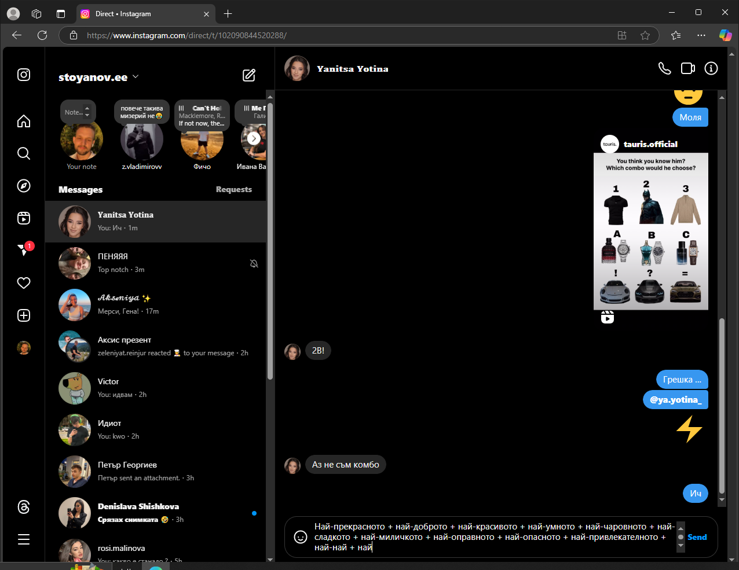Go back in the browser

pyautogui.click(x=17, y=35)
